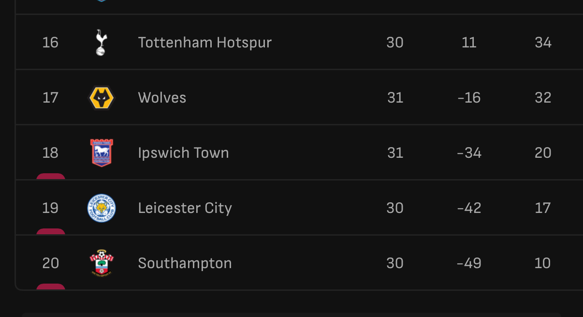
Task: Open Leicester City team name link
Action: [x=185, y=208]
